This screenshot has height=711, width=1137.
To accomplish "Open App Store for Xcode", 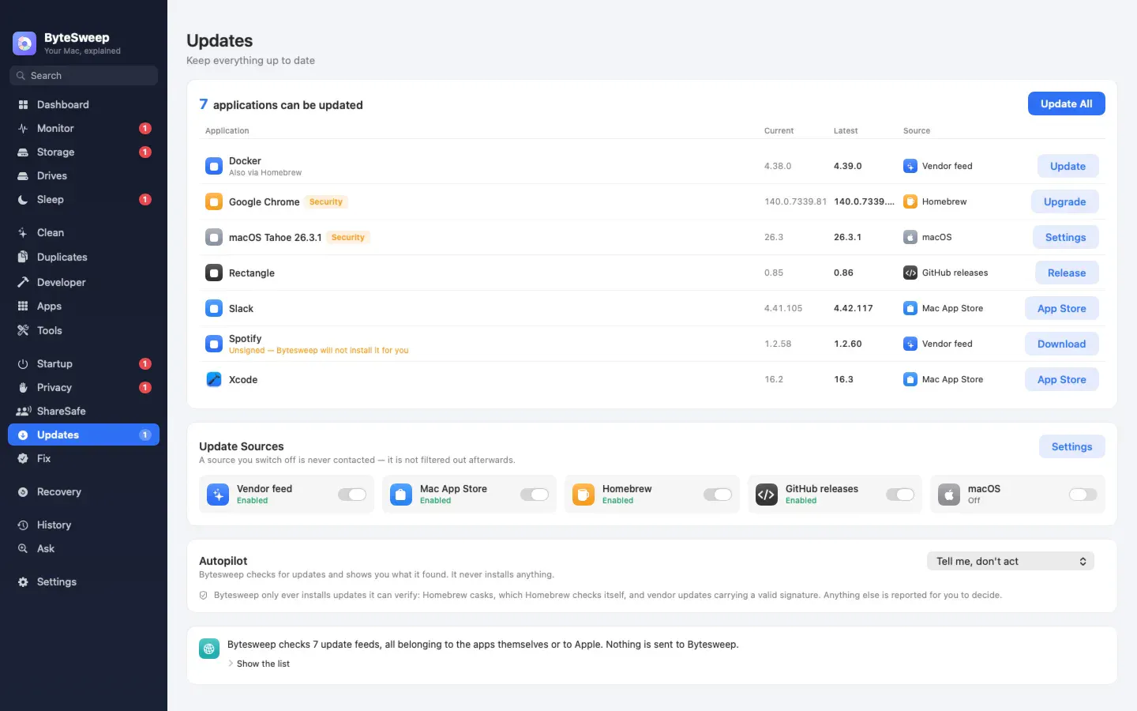I will (x=1062, y=379).
